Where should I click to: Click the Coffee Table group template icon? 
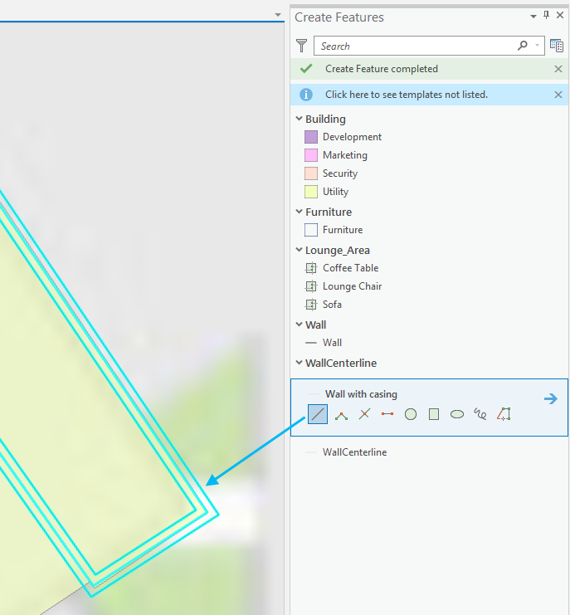coord(311,268)
